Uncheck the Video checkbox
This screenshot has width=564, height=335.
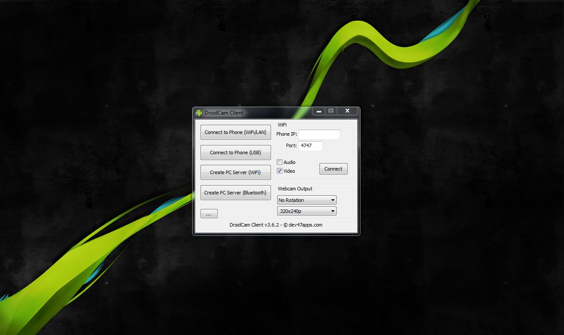279,171
